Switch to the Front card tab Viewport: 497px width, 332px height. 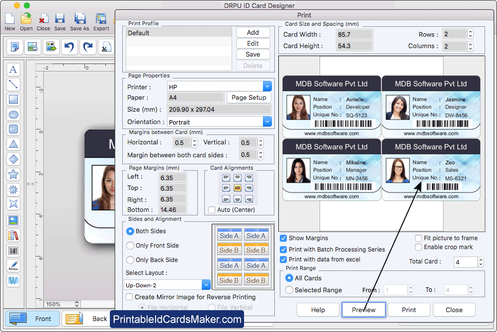pyautogui.click(x=32, y=319)
